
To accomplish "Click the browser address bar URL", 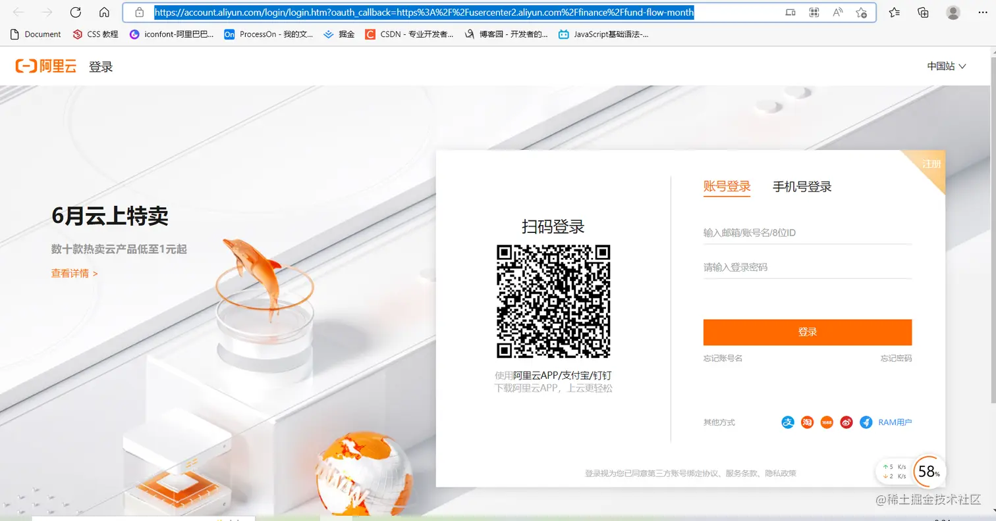I will click(424, 12).
